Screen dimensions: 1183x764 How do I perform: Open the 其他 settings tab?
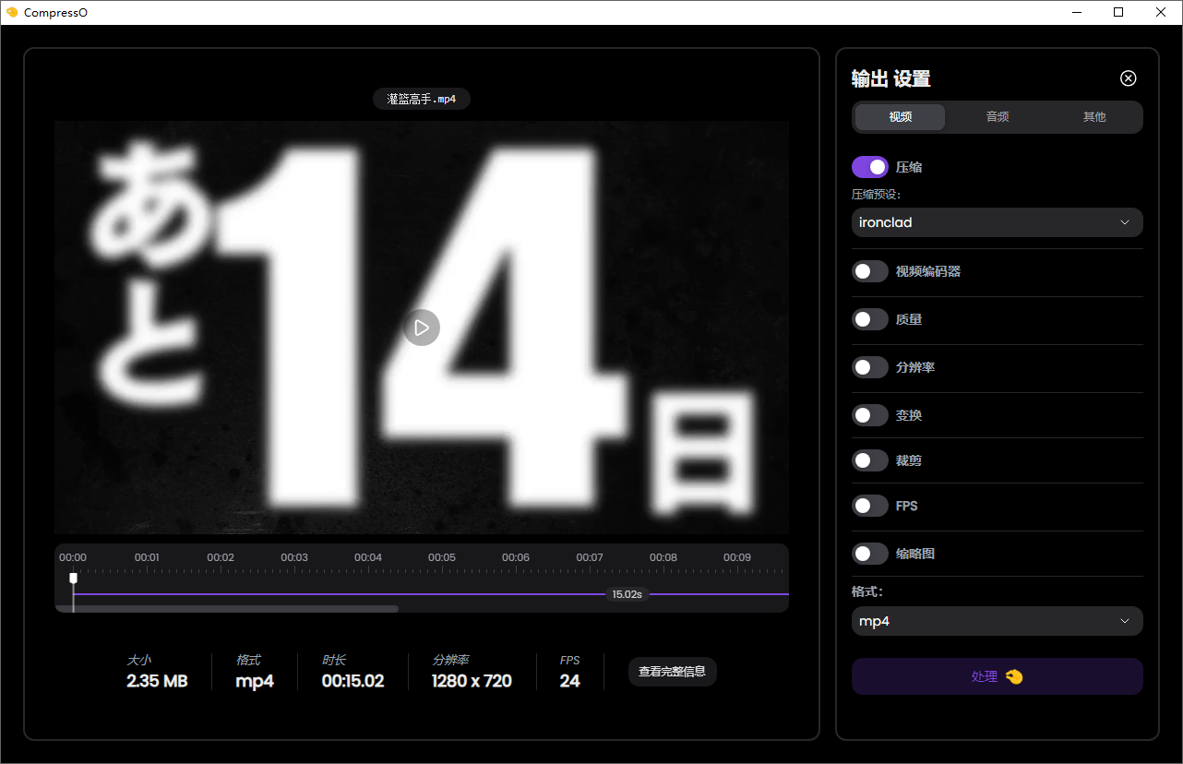coord(1093,117)
